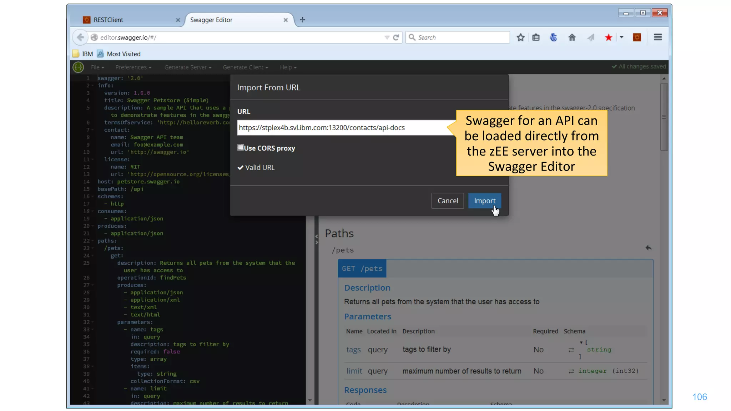Click the search magnifier icon
This screenshot has width=731, height=411.
click(x=412, y=37)
